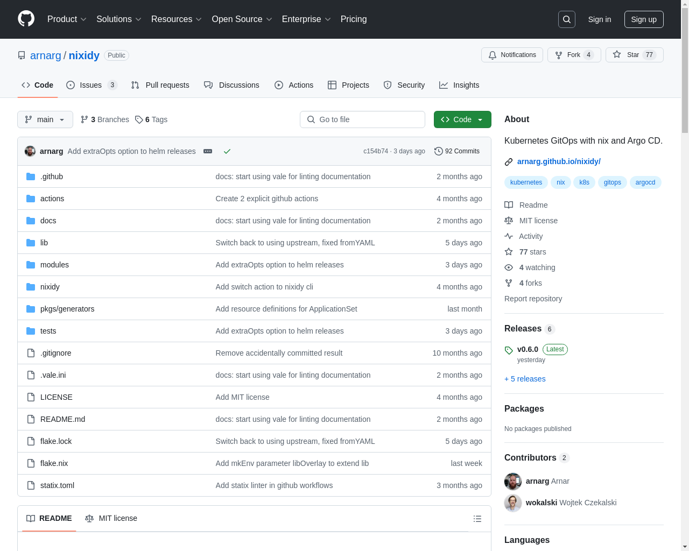
Task: Open the Insights tab
Action: click(x=459, y=85)
